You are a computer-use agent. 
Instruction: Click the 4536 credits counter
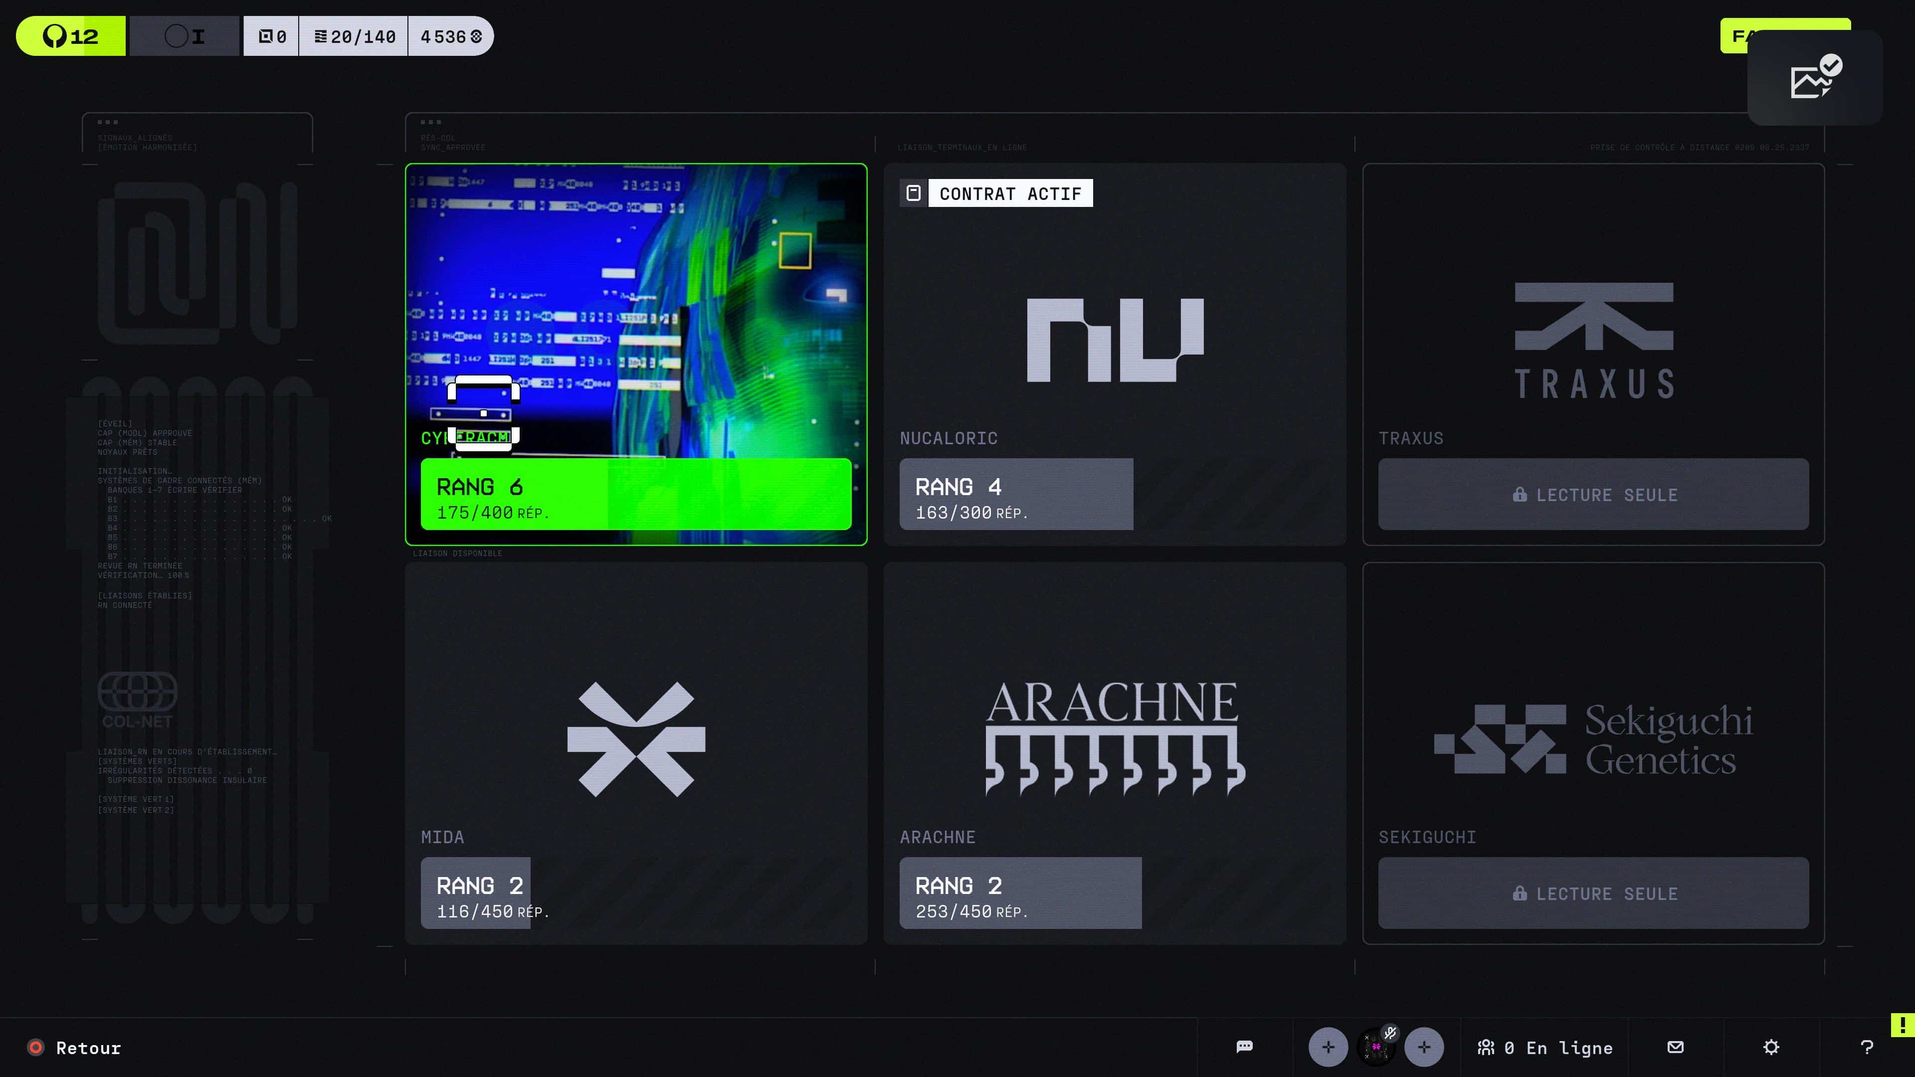coord(450,36)
